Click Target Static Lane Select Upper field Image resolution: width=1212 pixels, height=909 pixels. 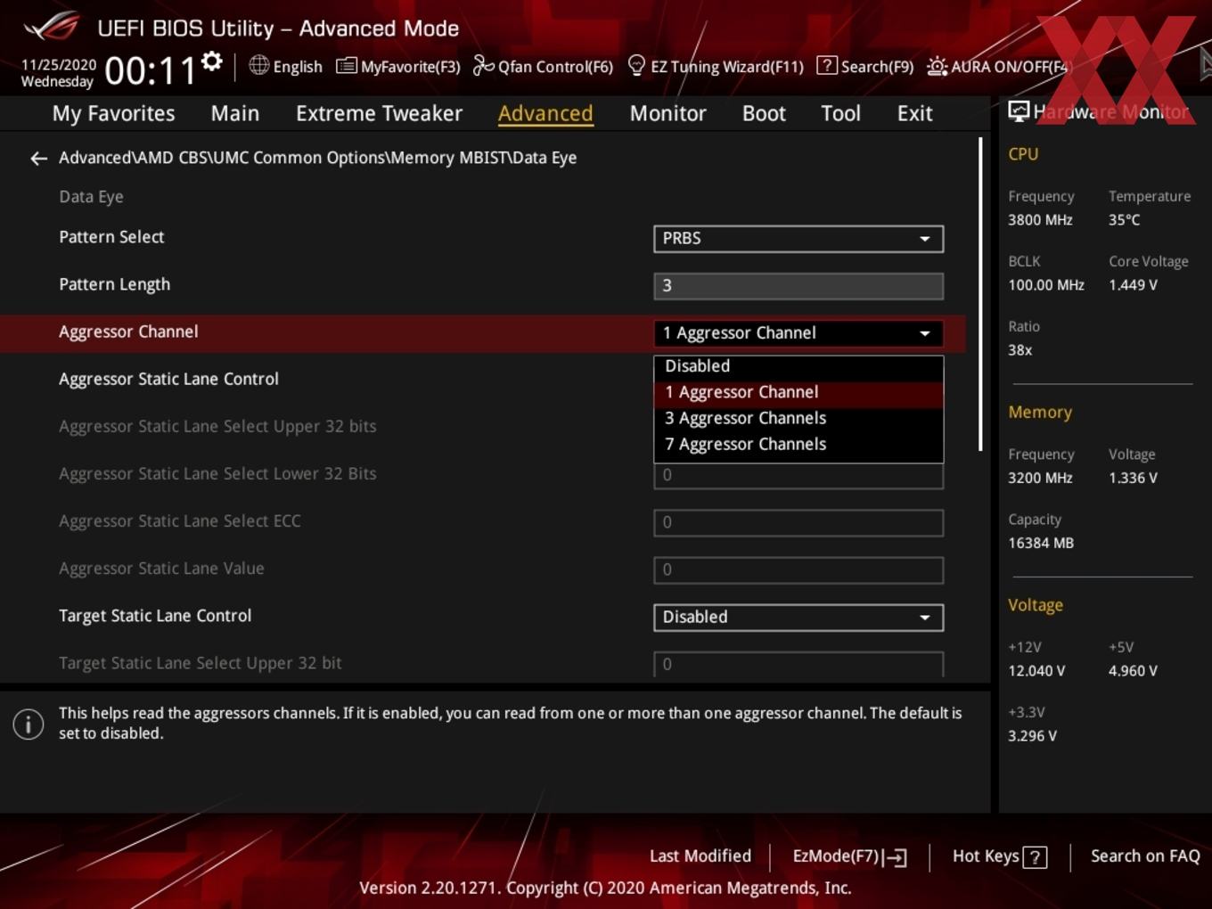(798, 664)
